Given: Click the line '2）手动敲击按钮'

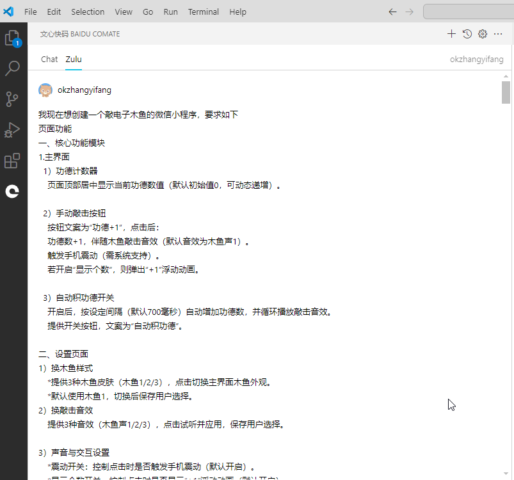Looking at the screenshot, I should (74, 213).
